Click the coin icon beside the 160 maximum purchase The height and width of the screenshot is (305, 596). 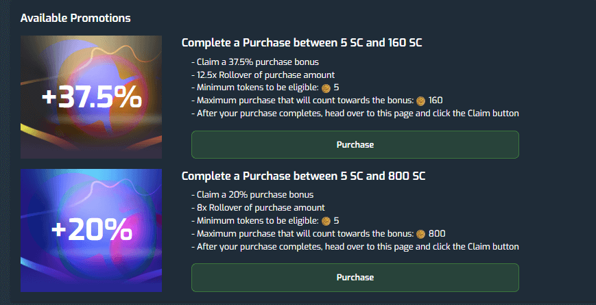(420, 101)
